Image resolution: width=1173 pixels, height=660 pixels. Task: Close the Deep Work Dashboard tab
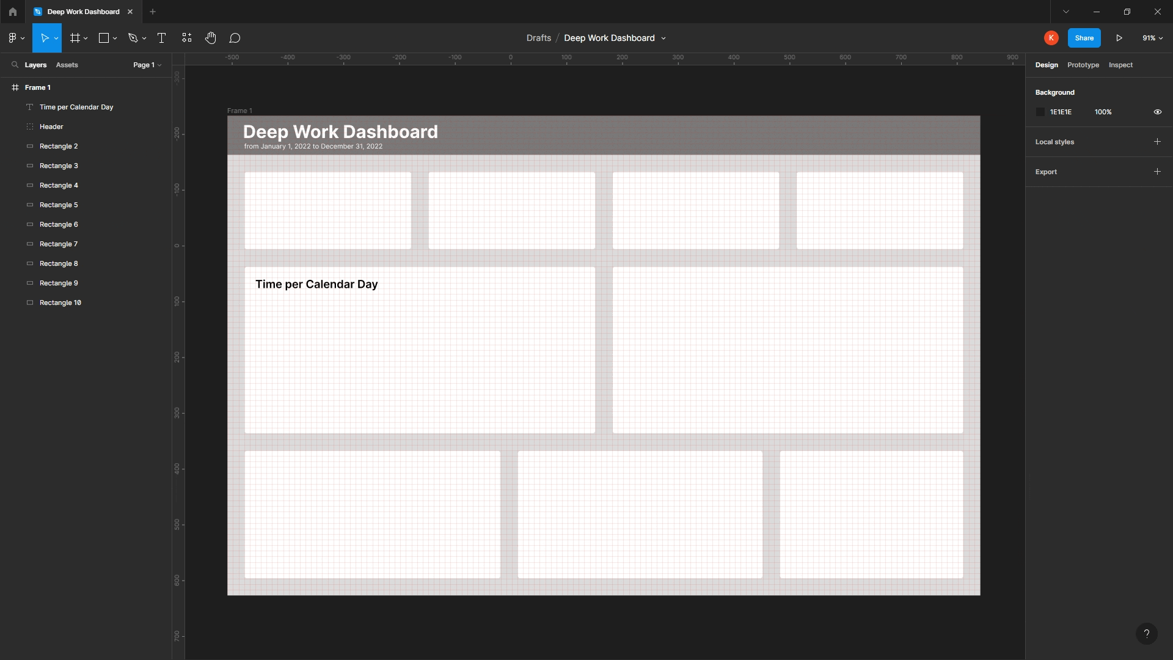click(x=130, y=12)
